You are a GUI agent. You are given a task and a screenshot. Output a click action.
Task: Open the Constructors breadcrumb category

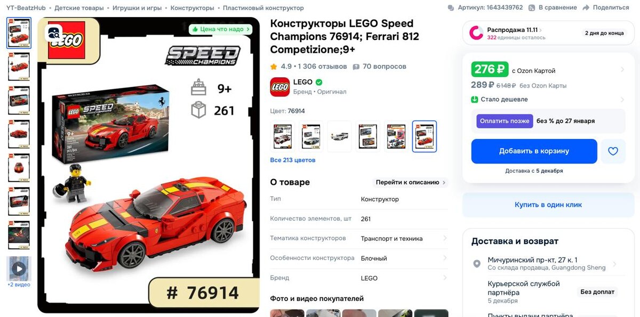[x=192, y=8]
